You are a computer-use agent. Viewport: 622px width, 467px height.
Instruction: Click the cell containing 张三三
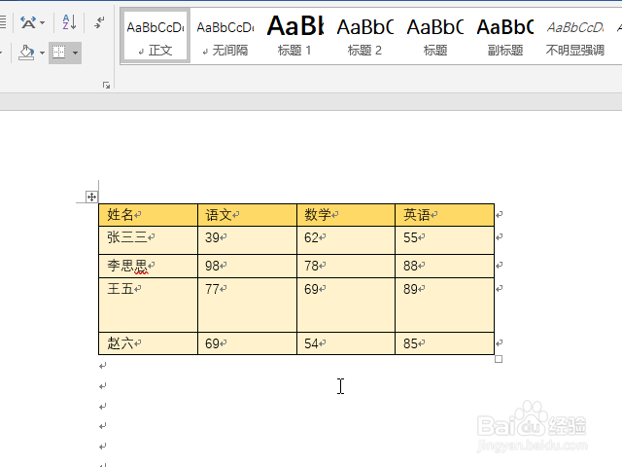tap(148, 240)
